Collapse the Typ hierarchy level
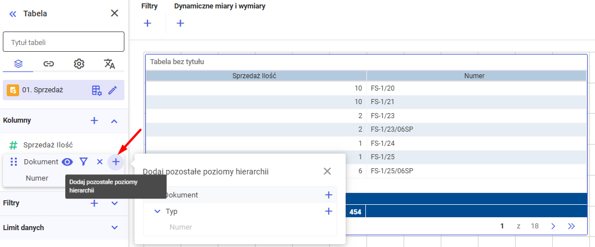Screen dimensions: 595x247 tap(158, 212)
